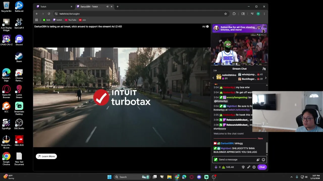The image size is (323, 181).
Task: Show previous gift leaderboard entries
Action: pyautogui.click(x=213, y=78)
